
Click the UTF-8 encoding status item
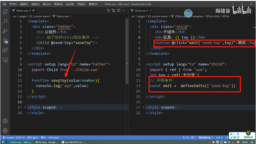219,137
